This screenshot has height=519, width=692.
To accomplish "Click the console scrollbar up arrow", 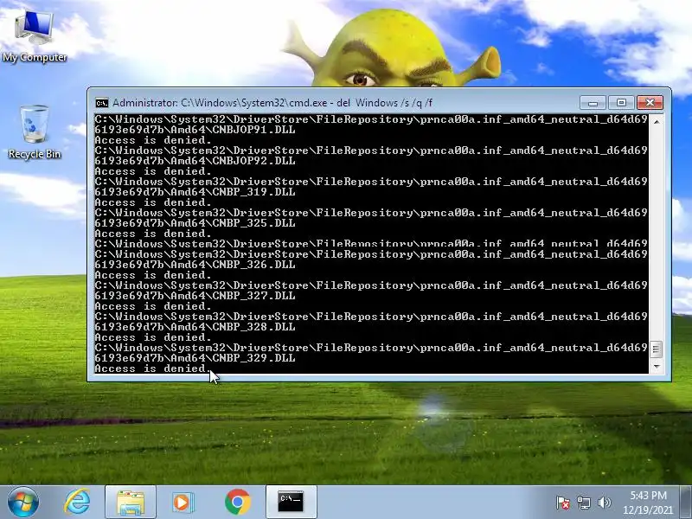I will click(x=657, y=121).
